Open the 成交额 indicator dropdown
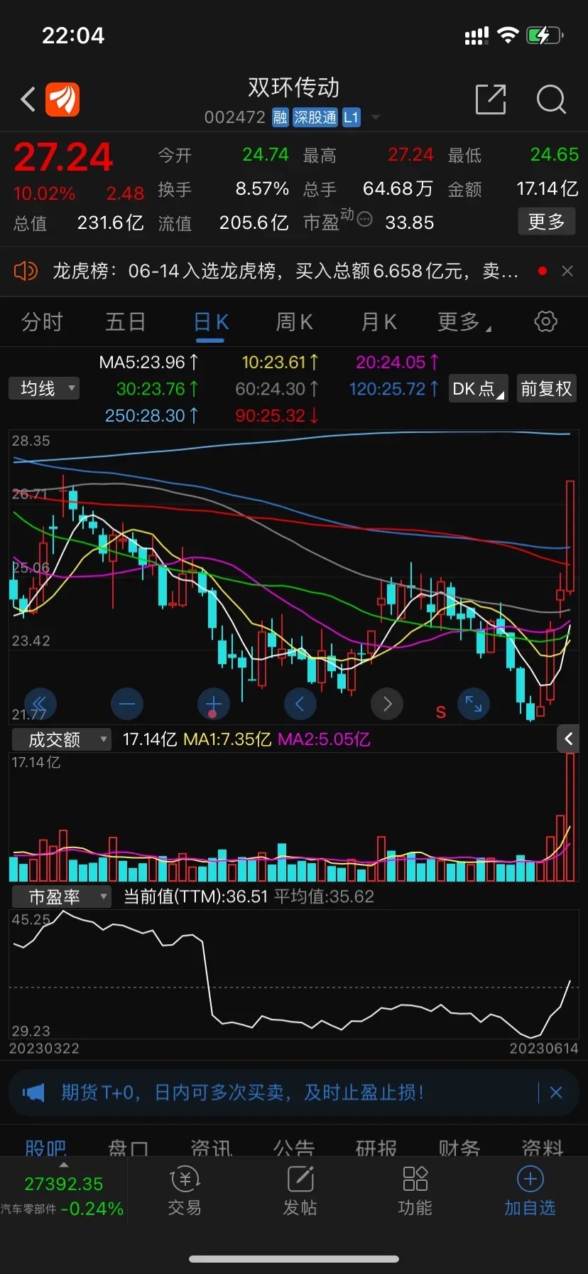588x1274 pixels. pos(62,739)
